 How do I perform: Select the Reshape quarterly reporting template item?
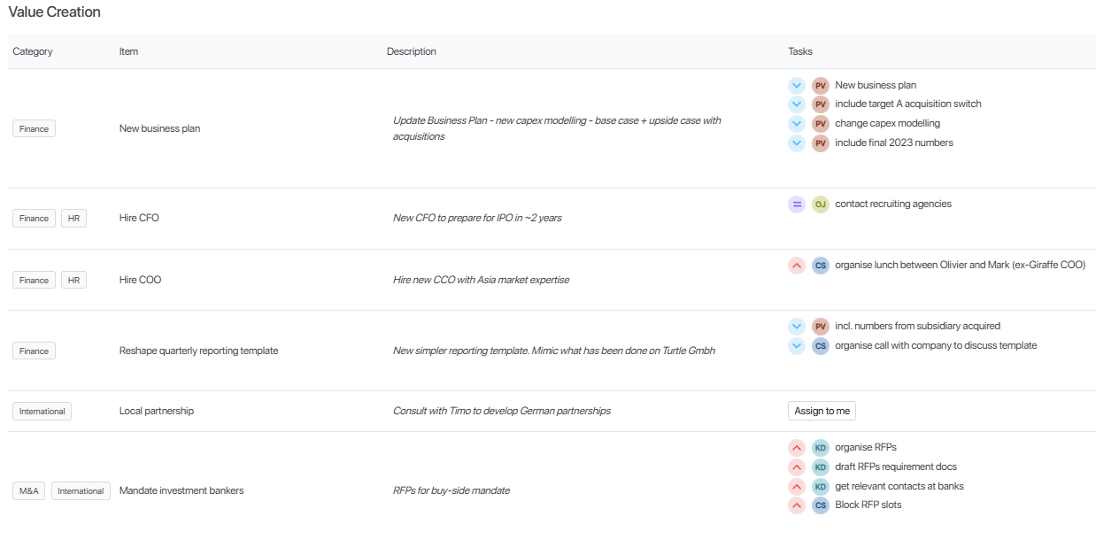click(198, 351)
